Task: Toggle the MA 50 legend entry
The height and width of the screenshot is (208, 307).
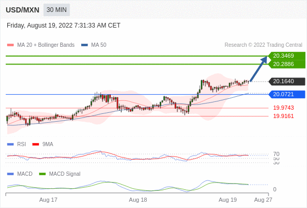Action: coord(94,45)
